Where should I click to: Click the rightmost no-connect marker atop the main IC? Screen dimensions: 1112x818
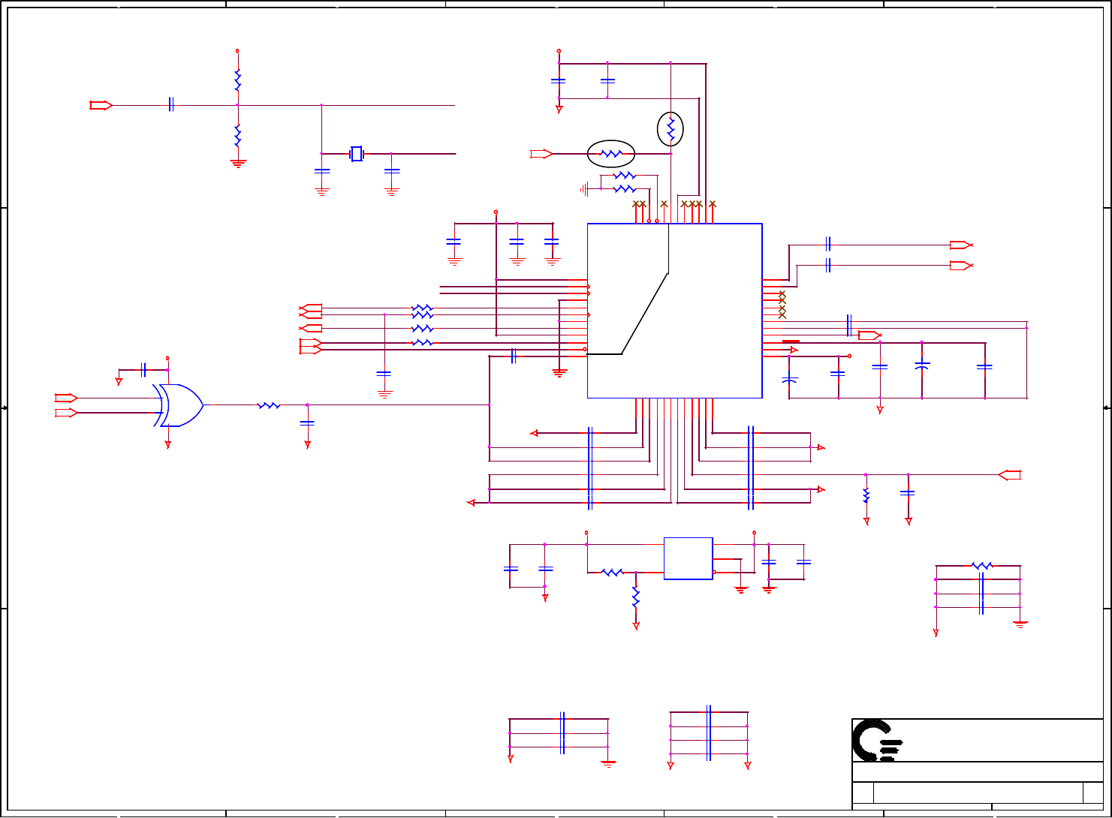point(713,203)
